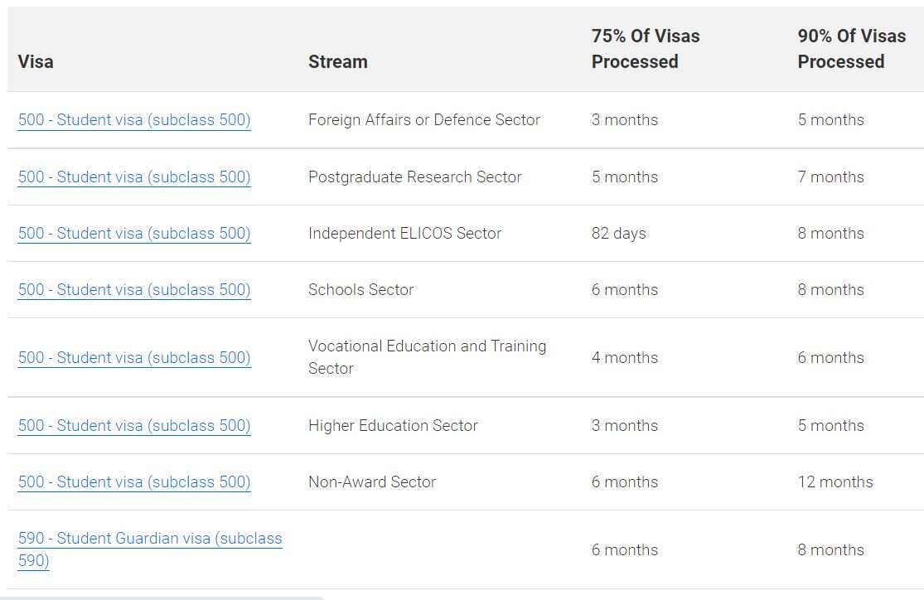Image resolution: width=924 pixels, height=600 pixels.
Task: Click the 5 months value in the Postgraduate Research row
Action: pyautogui.click(x=625, y=177)
